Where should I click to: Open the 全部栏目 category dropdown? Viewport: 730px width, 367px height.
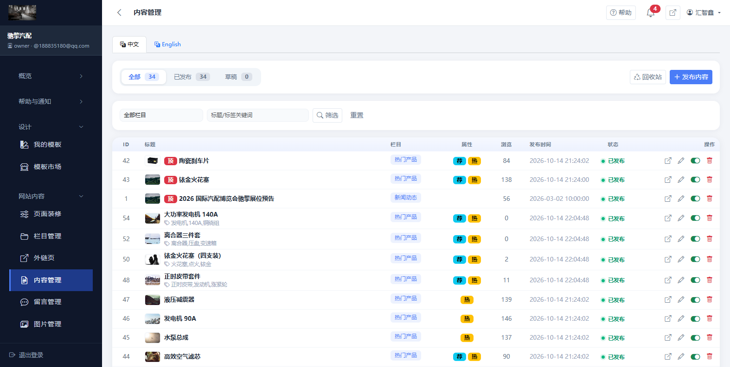pyautogui.click(x=161, y=115)
